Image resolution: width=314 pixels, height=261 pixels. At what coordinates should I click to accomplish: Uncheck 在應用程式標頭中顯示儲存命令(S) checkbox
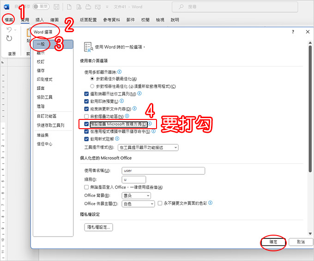86,131
